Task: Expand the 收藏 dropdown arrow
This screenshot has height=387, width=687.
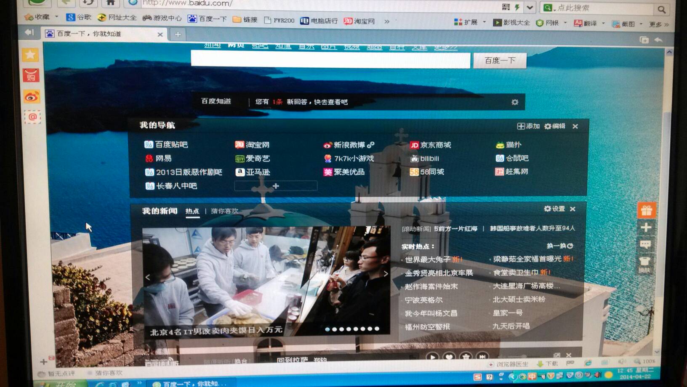Action: click(x=56, y=17)
